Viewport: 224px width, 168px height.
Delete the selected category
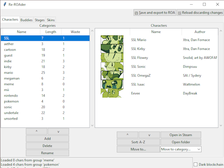click(48, 146)
